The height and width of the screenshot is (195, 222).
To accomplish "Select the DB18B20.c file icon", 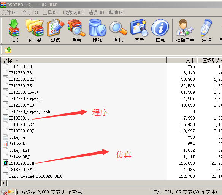I will (5, 118).
